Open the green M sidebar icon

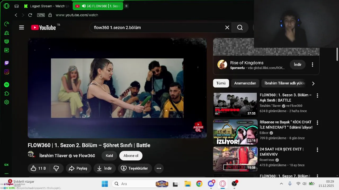click(x=7, y=50)
